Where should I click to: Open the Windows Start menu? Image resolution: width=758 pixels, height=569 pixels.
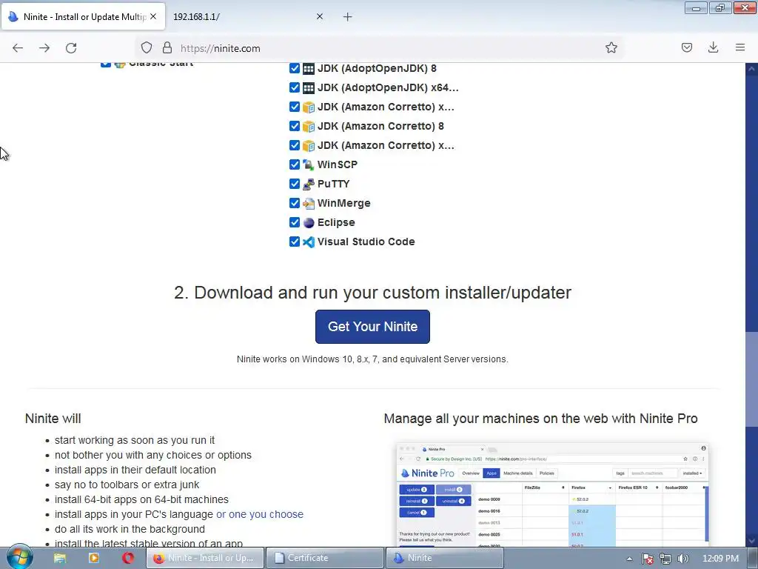click(x=19, y=557)
